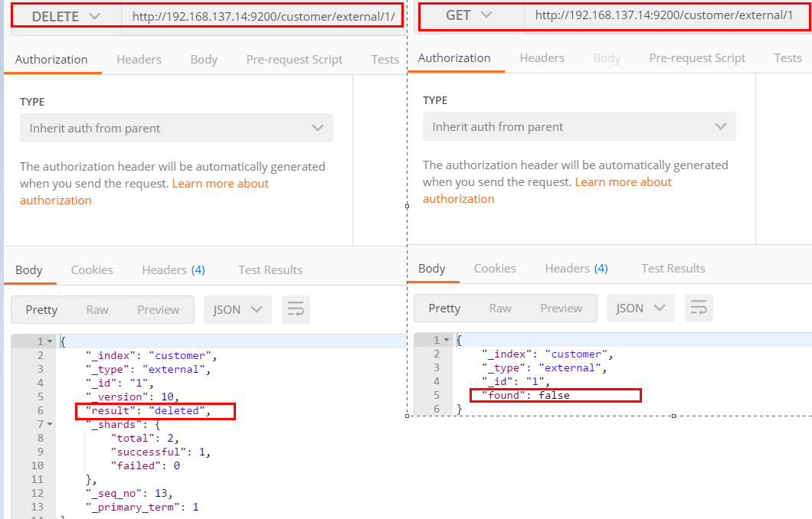Collapse root JSON at line 1 in right panel
The image size is (812, 519).
tap(447, 340)
